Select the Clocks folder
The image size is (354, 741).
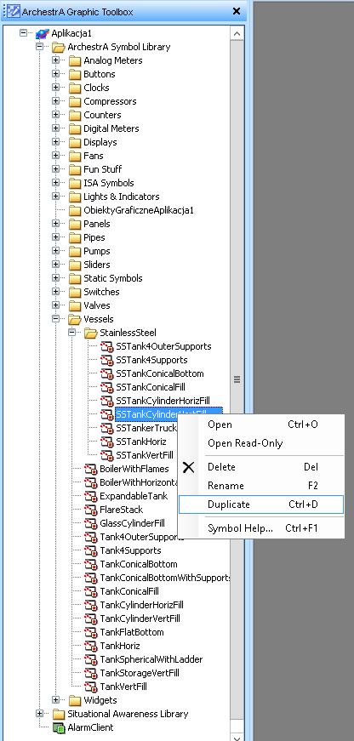[x=96, y=88]
